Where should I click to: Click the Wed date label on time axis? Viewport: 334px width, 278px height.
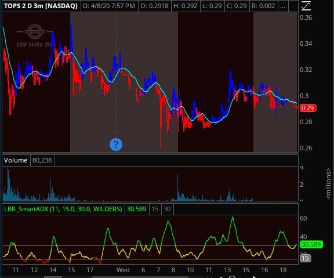tap(123, 270)
